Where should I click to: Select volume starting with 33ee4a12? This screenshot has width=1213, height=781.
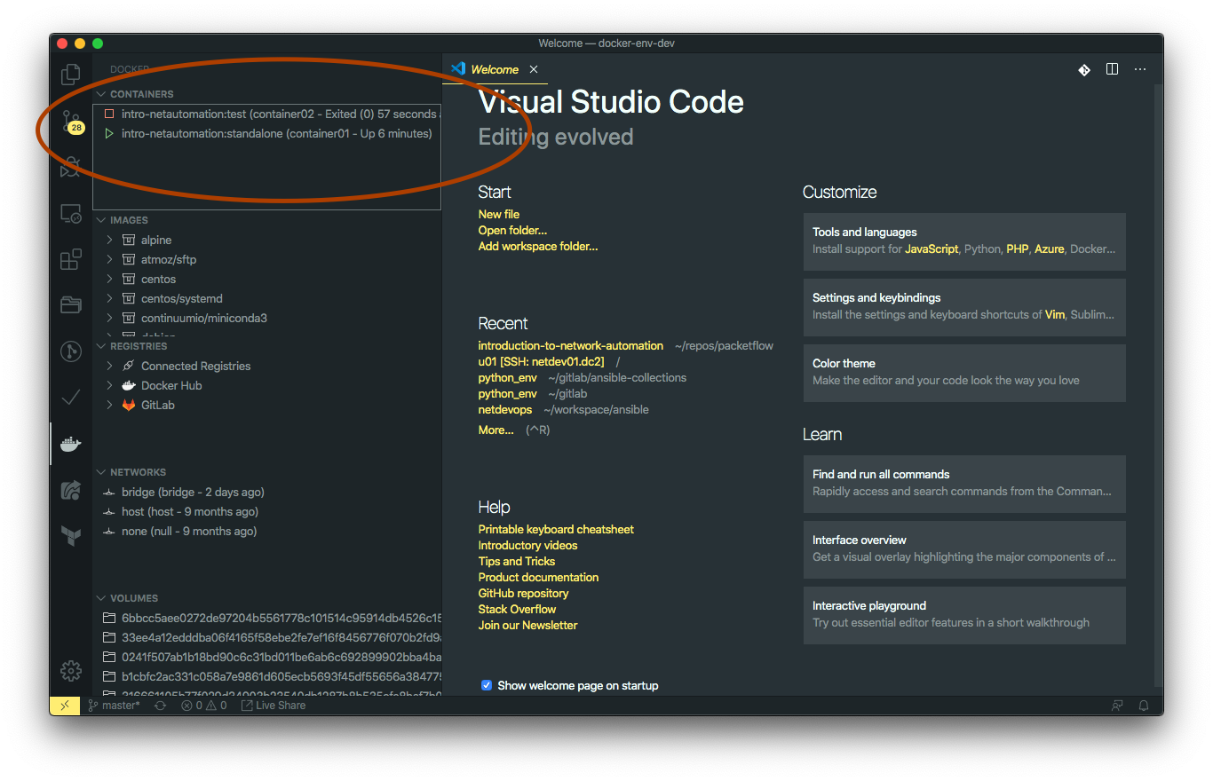pyautogui.click(x=266, y=637)
